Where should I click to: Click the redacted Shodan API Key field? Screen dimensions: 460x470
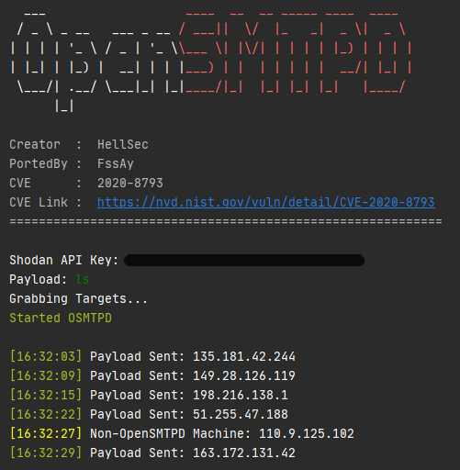tap(244, 261)
